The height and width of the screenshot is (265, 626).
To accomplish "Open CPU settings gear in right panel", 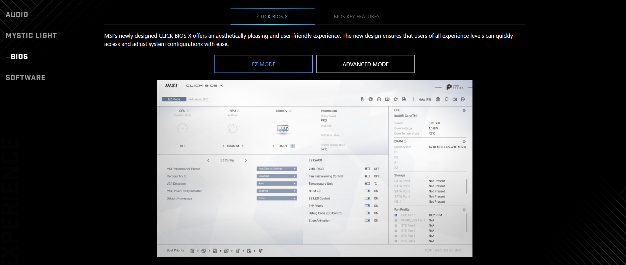I will tap(464, 111).
